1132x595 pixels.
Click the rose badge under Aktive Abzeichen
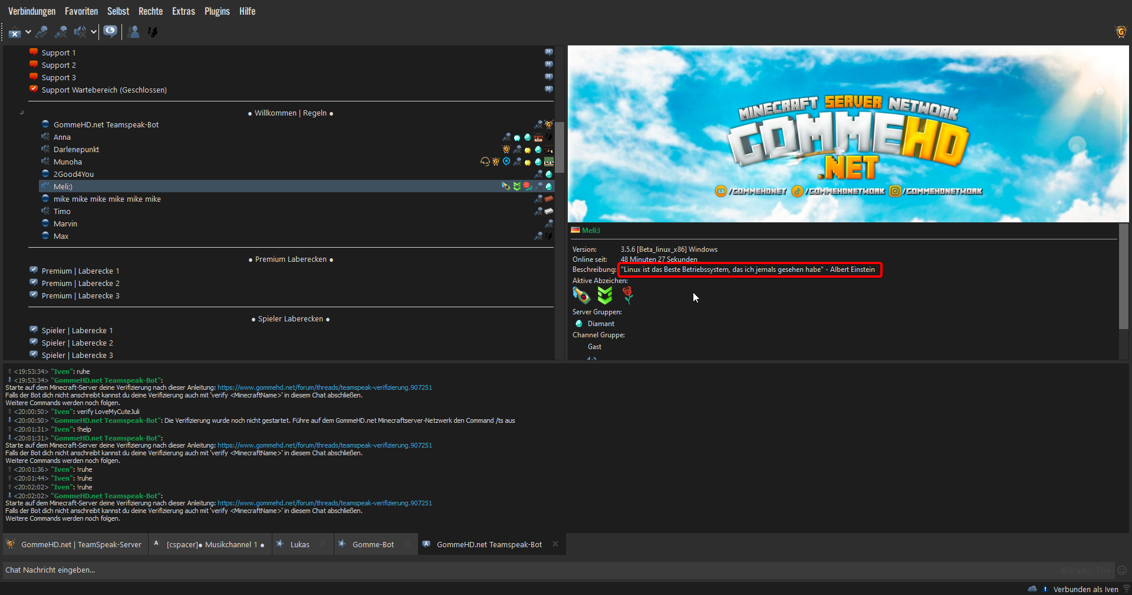628,295
